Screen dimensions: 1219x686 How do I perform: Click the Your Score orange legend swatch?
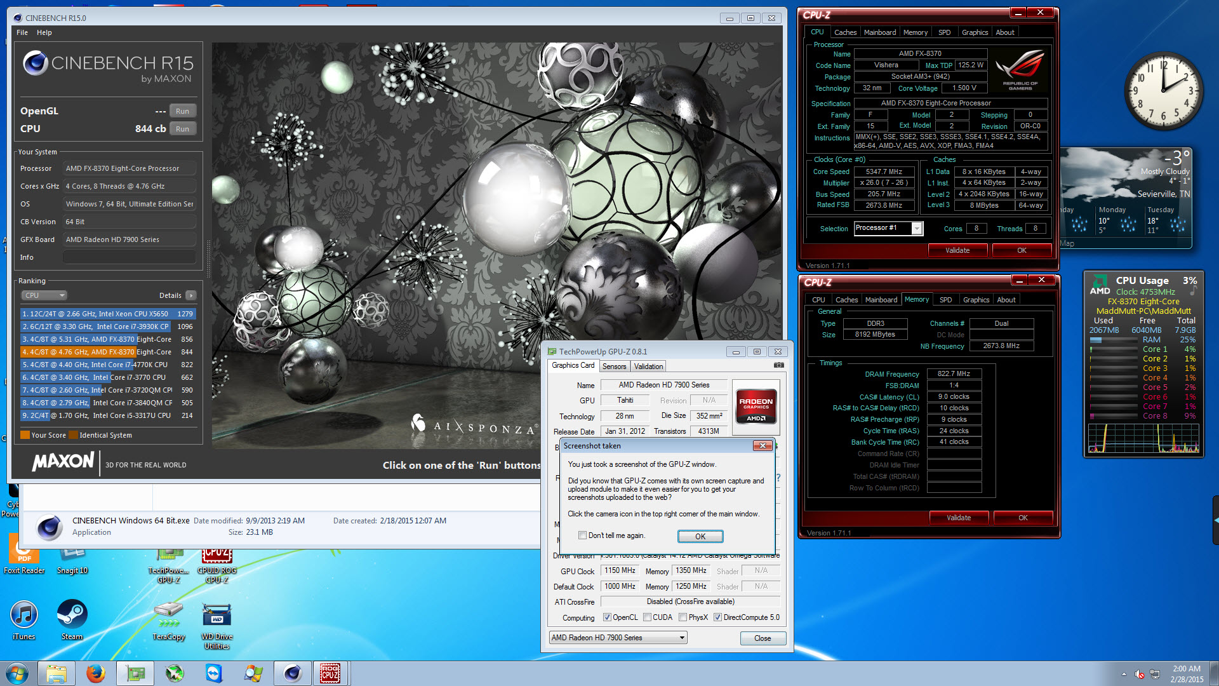click(x=25, y=435)
